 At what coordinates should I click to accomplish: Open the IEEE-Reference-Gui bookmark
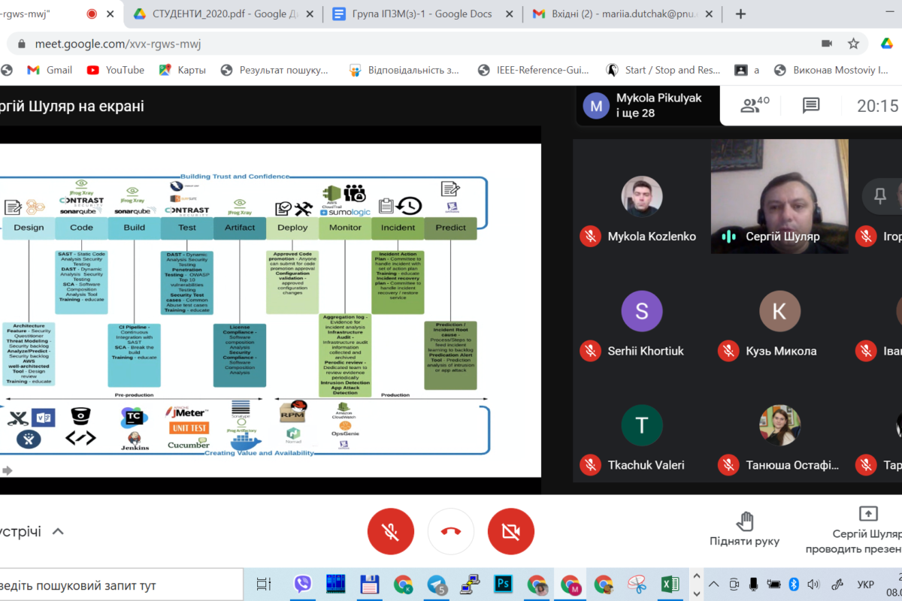pyautogui.click(x=534, y=70)
